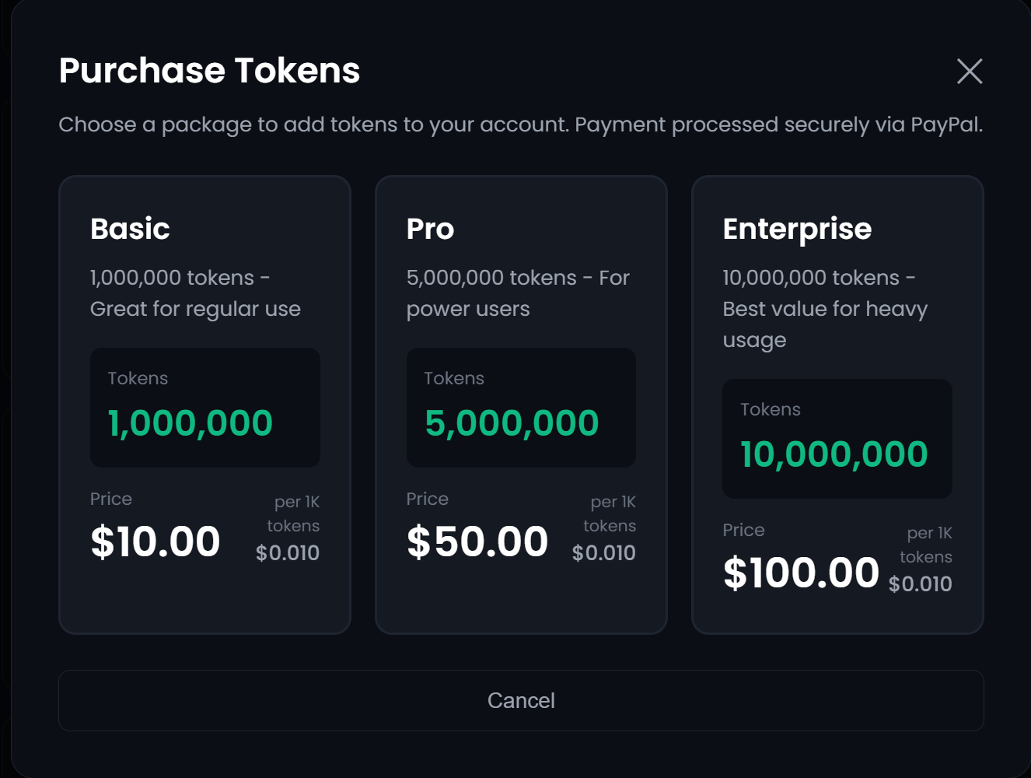Click the $10.00 Basic price

click(x=155, y=540)
